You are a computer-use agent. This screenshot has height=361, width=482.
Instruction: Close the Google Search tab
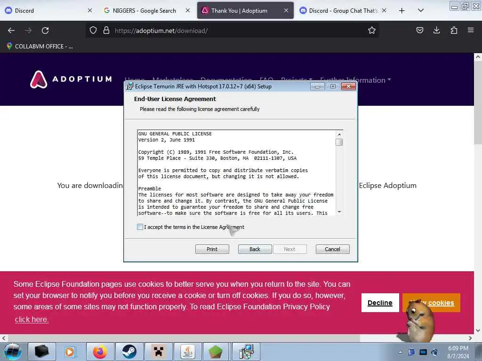[188, 10]
